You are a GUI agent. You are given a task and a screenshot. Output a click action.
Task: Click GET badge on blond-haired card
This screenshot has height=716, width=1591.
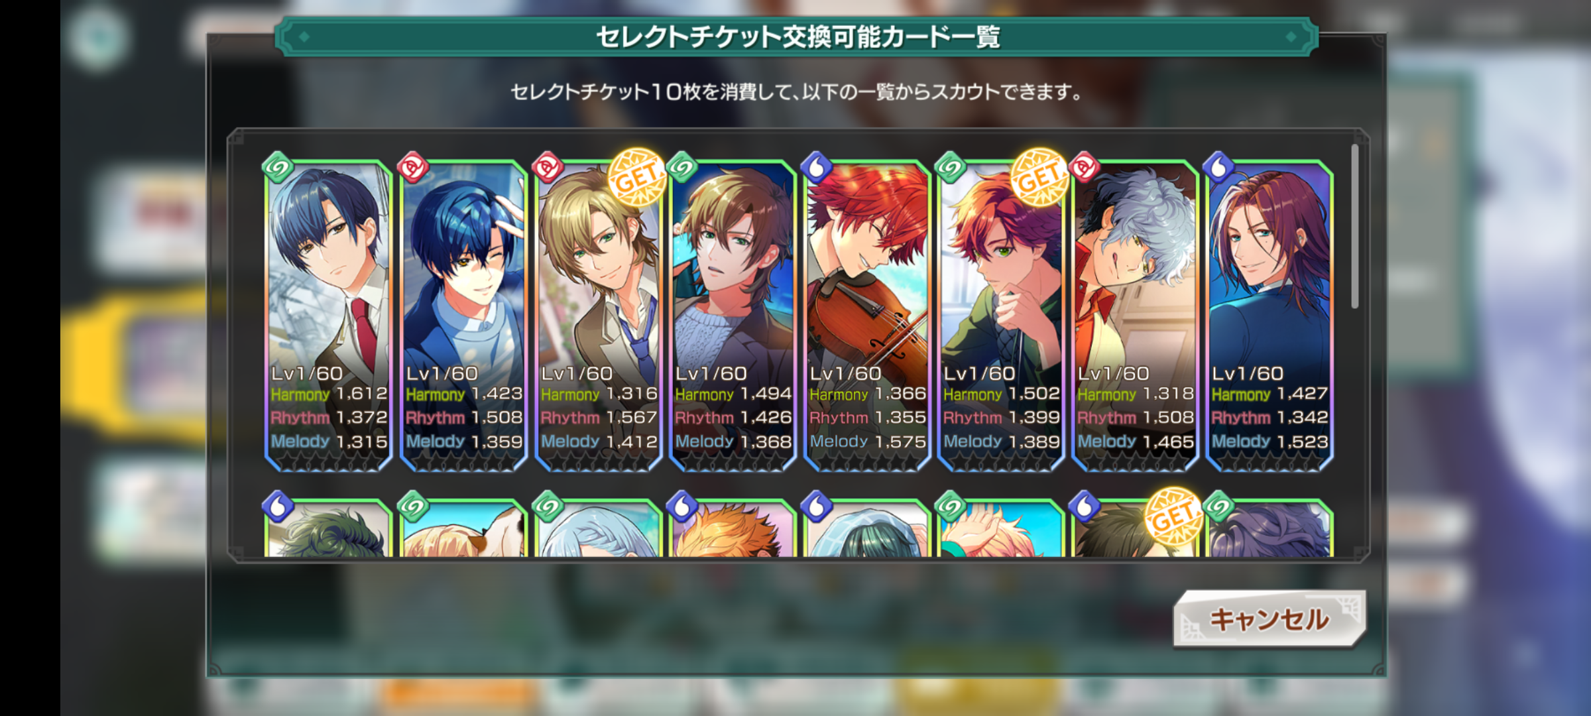(x=636, y=177)
